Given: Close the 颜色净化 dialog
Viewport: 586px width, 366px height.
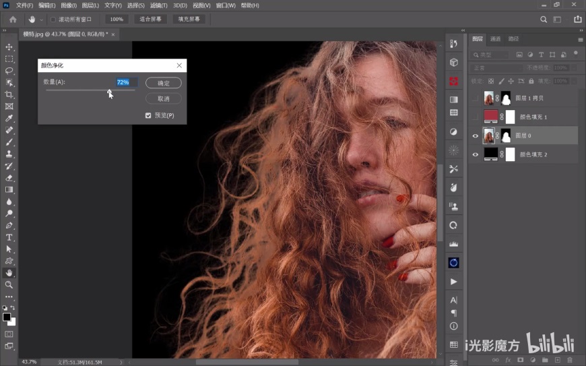Looking at the screenshot, I should coord(179,65).
